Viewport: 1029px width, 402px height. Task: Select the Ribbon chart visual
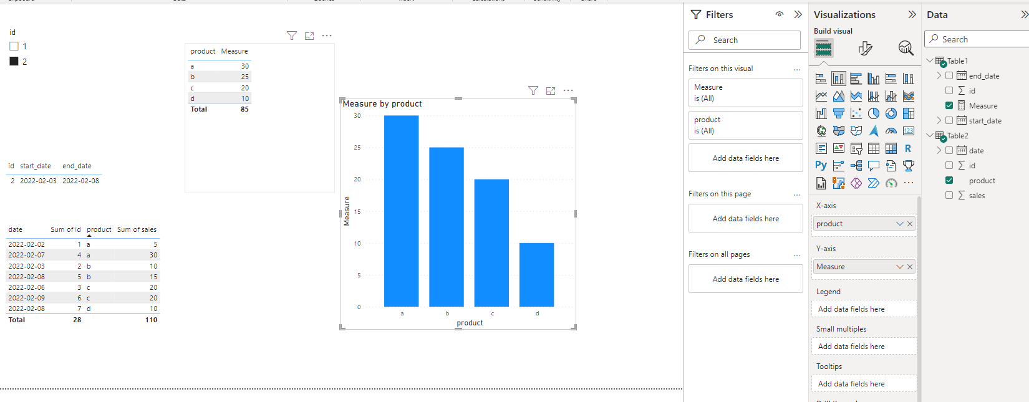pyautogui.click(x=909, y=96)
